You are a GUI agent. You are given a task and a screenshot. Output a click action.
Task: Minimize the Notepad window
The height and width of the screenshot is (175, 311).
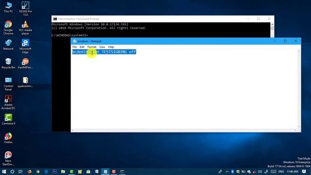pyautogui.click(x=275, y=41)
